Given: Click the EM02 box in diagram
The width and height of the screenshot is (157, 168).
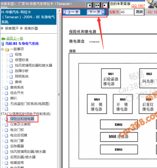Looking at the screenshot, I should coord(119,125).
